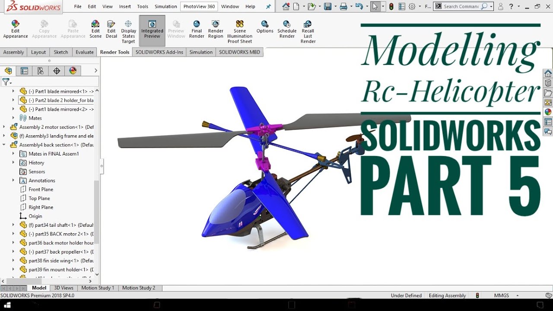Select the Edit Decal tool
This screenshot has width=553, height=311.
point(111,30)
